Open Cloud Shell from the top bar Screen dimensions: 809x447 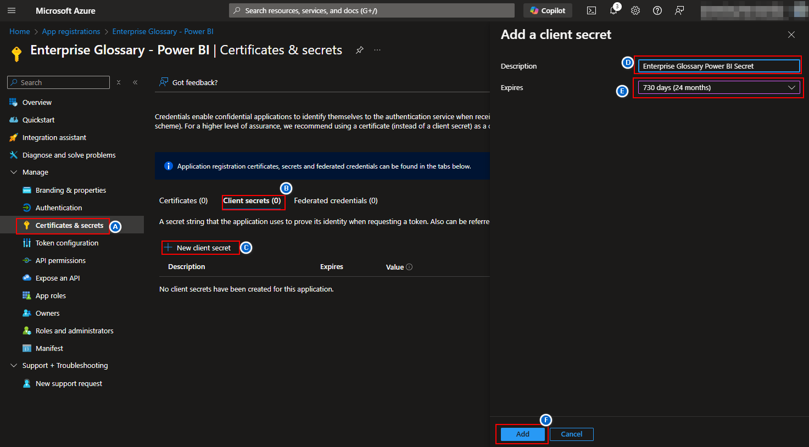[x=592, y=10]
